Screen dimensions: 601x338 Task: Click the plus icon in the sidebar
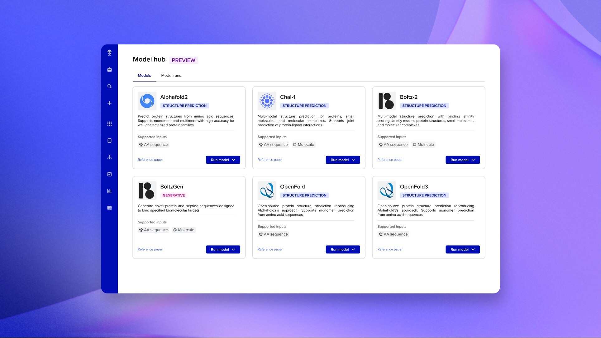pyautogui.click(x=109, y=103)
